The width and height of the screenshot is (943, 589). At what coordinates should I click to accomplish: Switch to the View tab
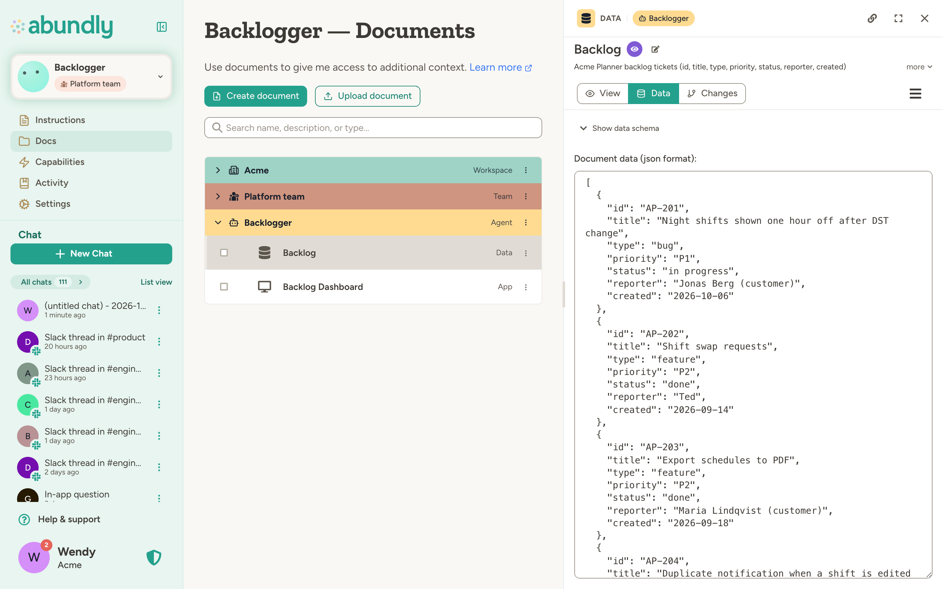tap(602, 94)
